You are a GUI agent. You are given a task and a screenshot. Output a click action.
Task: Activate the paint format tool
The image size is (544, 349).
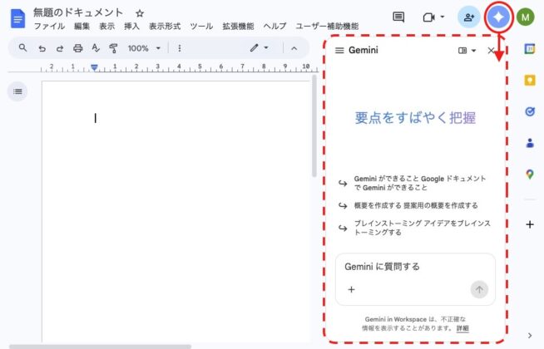point(113,48)
